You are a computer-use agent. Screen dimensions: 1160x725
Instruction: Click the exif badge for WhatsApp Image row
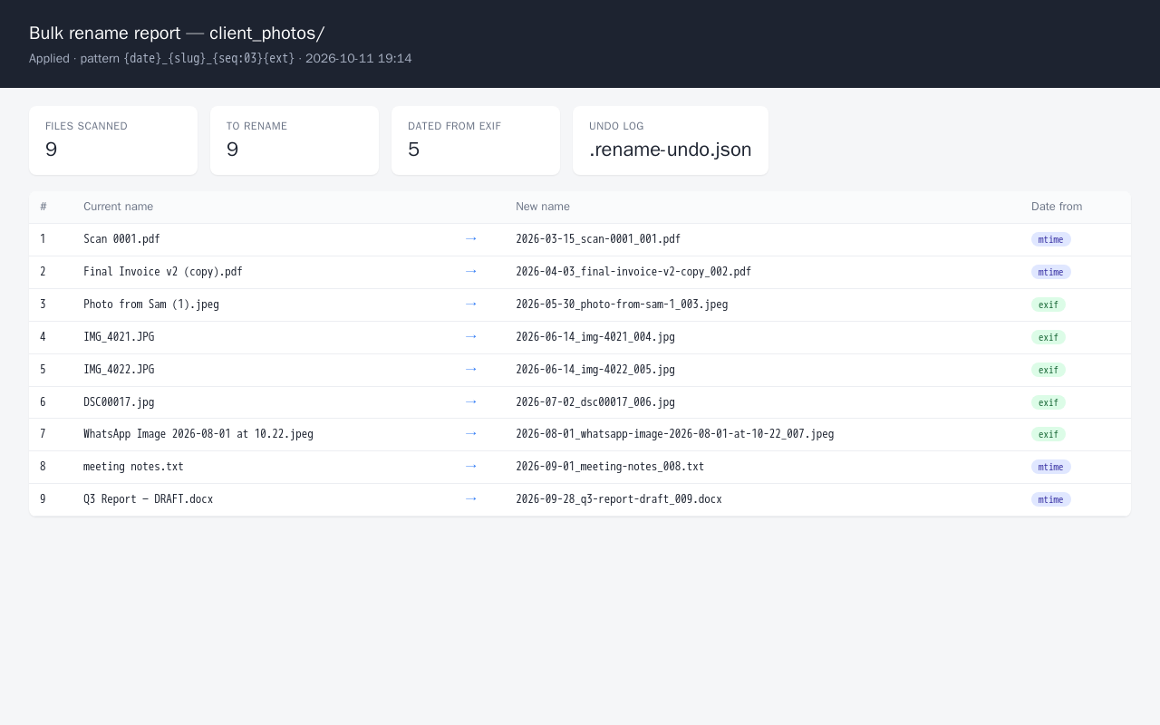pos(1049,434)
